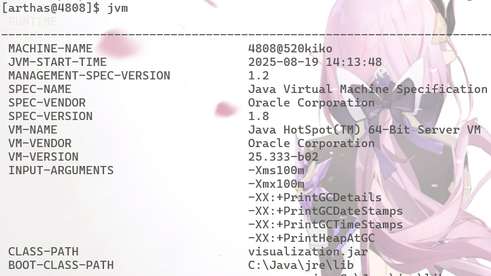Click the -XX:+PrintGCTimeStamps argument
The image size is (491, 276).
coord(326,224)
